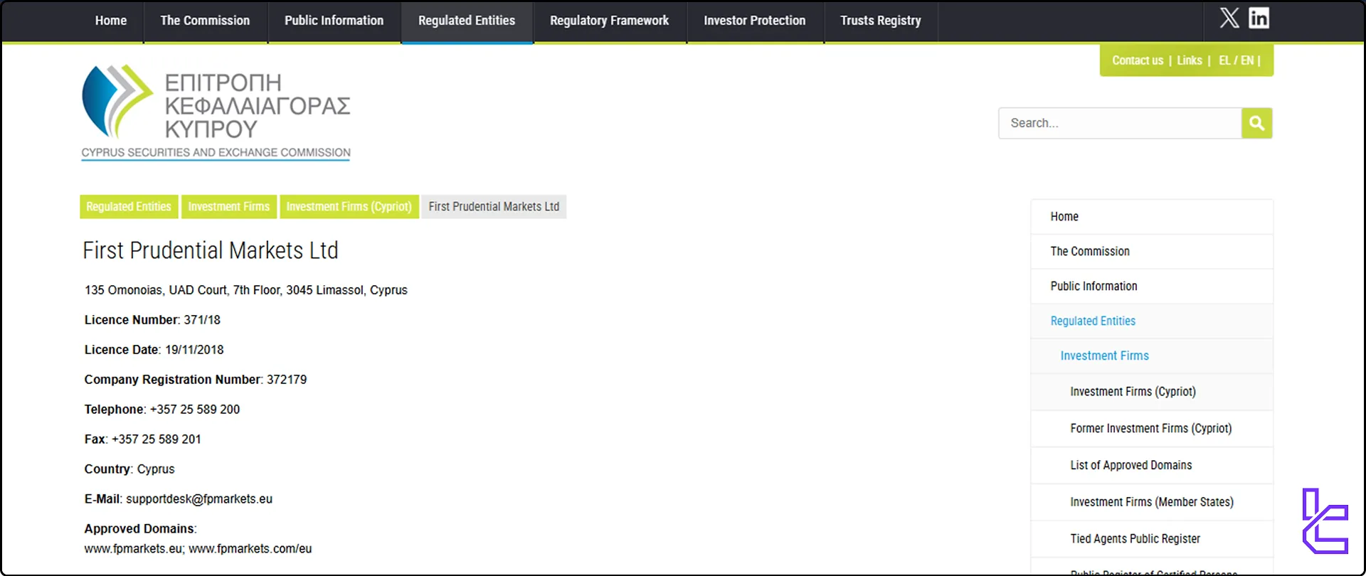Viewport: 1366px width, 576px height.
Task: Select Public Information in sidebar menu
Action: click(1152, 287)
